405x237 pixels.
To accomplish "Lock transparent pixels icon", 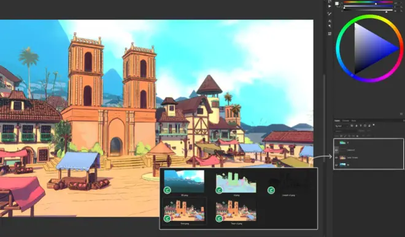I will tap(341, 136).
